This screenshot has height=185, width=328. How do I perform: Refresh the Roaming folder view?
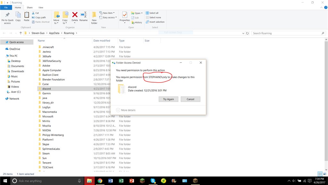pos(248,33)
